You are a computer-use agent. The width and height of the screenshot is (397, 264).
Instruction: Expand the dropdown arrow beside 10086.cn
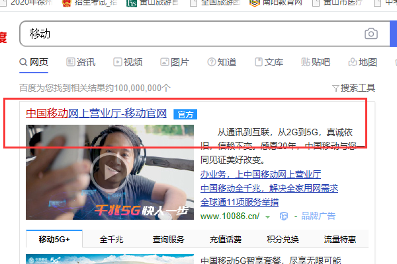point(267,216)
